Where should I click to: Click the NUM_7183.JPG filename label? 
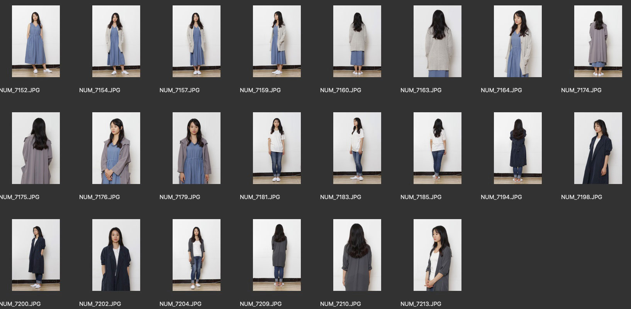tap(341, 197)
